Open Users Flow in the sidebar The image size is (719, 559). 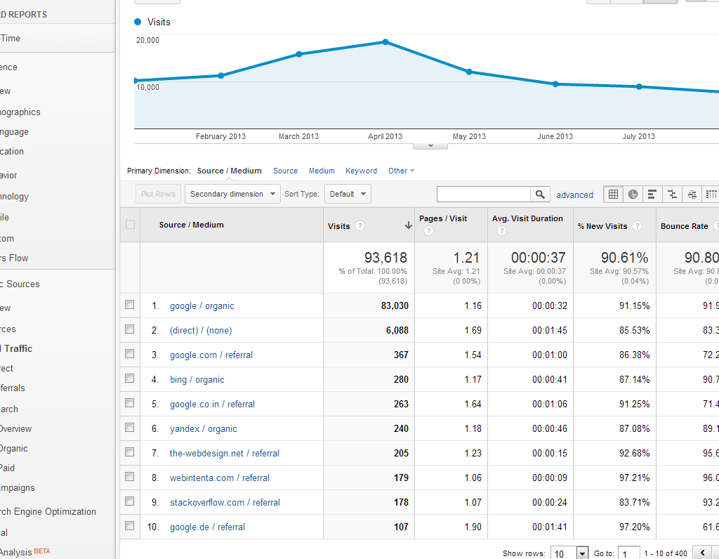pyautogui.click(x=14, y=258)
